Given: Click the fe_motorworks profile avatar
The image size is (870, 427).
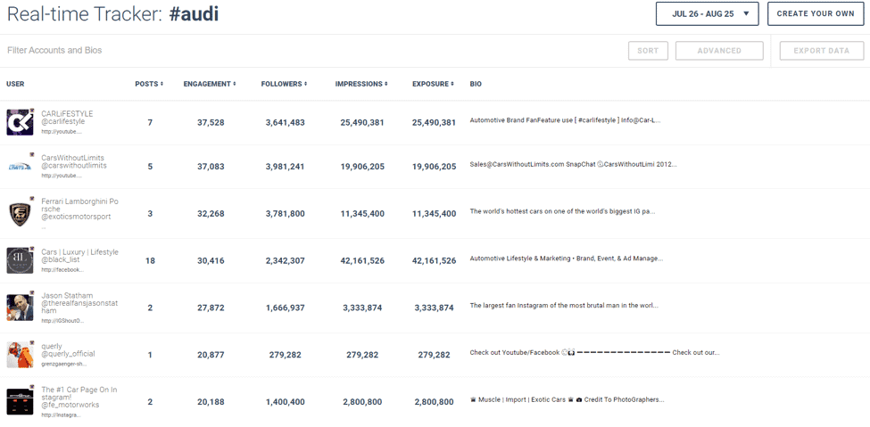Looking at the screenshot, I should pyautogui.click(x=20, y=402).
